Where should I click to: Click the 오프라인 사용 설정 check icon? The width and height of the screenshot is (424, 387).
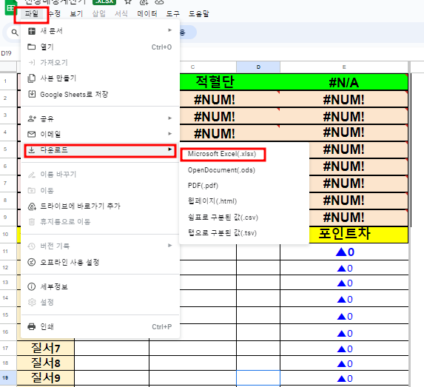[32, 262]
